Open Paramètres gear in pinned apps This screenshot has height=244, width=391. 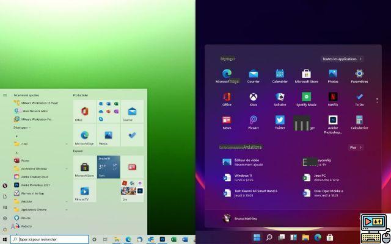coord(359,76)
